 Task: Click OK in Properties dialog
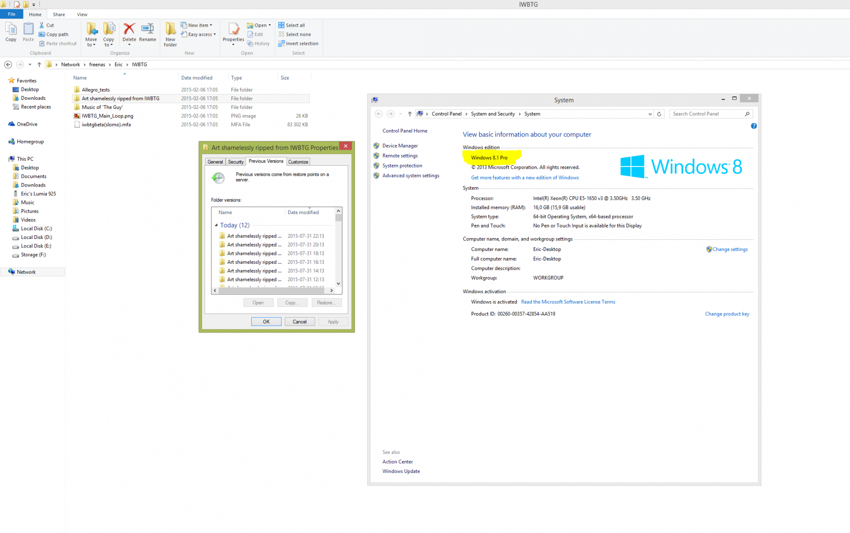tap(266, 322)
